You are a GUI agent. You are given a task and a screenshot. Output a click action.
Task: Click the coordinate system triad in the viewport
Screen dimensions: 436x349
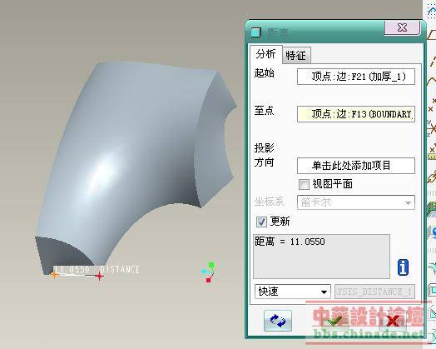(210, 272)
